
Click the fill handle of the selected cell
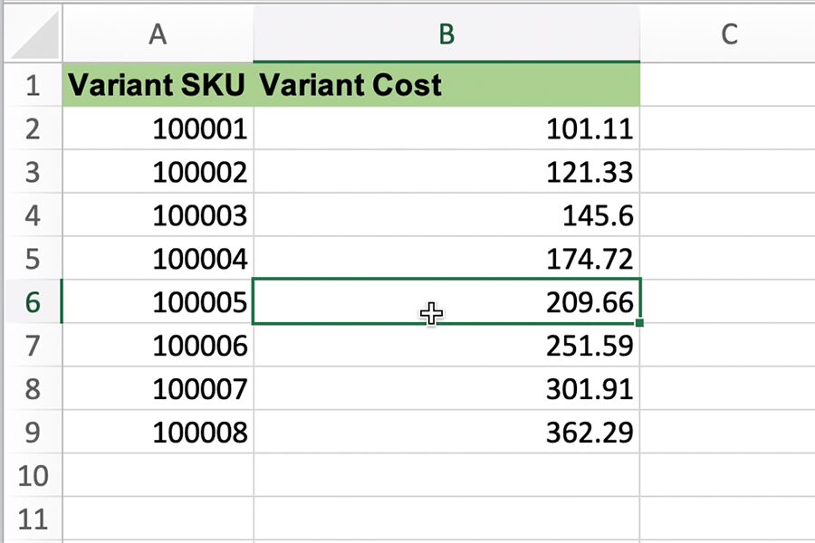point(639,323)
